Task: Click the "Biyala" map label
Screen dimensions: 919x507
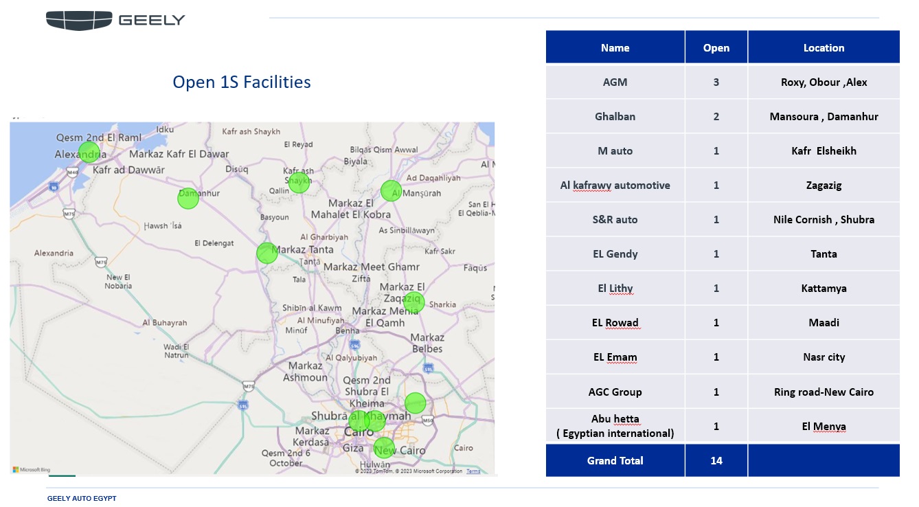Action: click(x=356, y=161)
